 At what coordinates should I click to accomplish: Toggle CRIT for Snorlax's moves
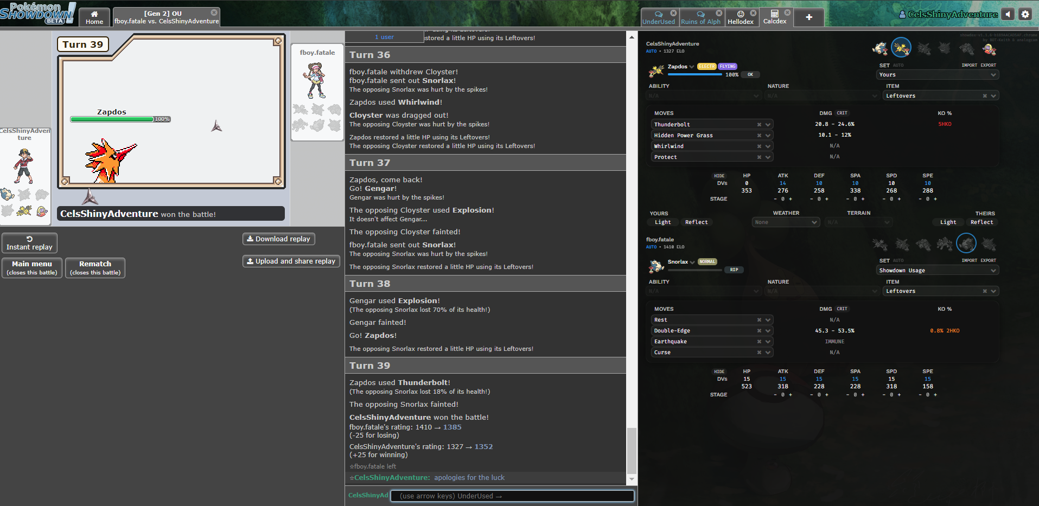coord(842,309)
